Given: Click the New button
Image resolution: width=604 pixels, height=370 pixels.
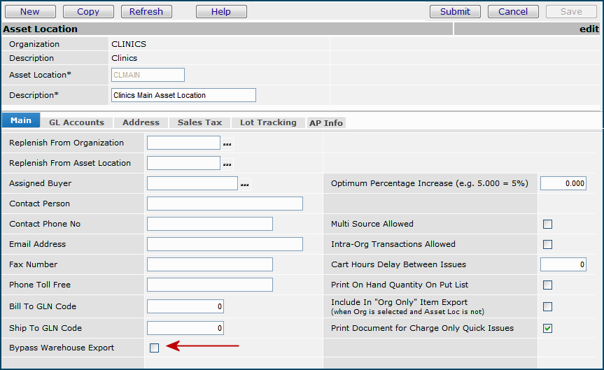Looking at the screenshot, I should click(29, 11).
